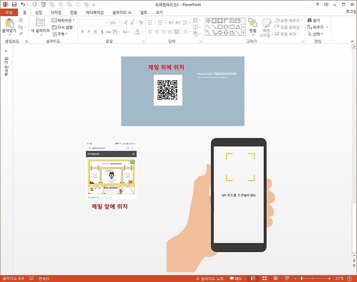The height and width of the screenshot is (282, 357).
Task: Click the bulleted list icon
Action: pyautogui.click(x=150, y=22)
